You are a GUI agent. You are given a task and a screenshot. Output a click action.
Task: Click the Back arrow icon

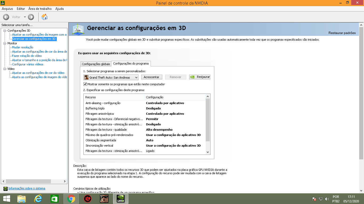tap(6, 17)
